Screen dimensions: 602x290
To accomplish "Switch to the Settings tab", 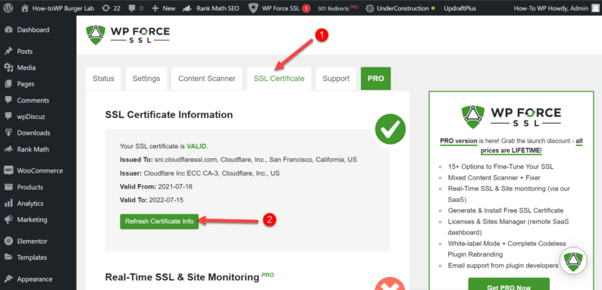I will 146,79.
